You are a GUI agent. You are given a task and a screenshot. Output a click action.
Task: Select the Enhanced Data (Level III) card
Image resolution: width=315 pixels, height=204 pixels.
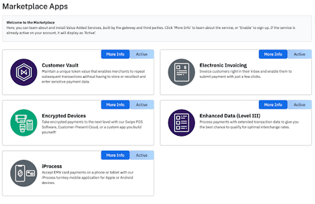[x=236, y=122]
